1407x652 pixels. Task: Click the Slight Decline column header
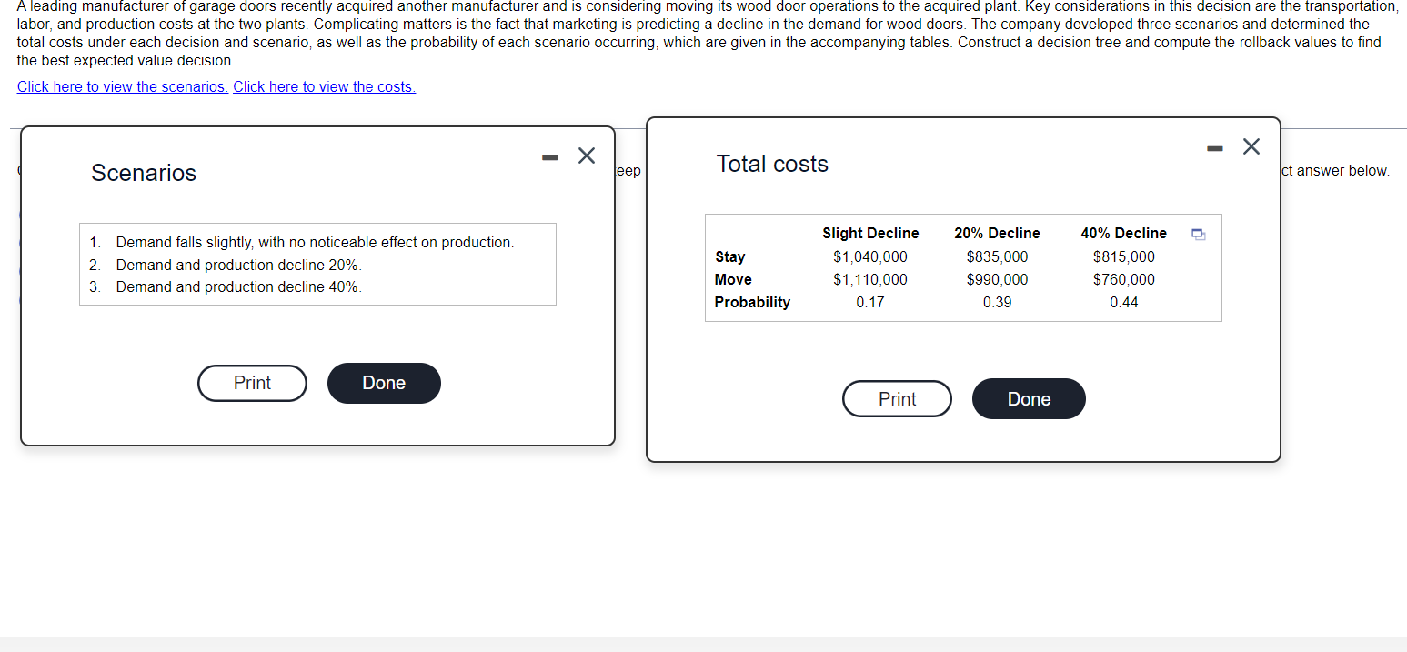pos(870,233)
